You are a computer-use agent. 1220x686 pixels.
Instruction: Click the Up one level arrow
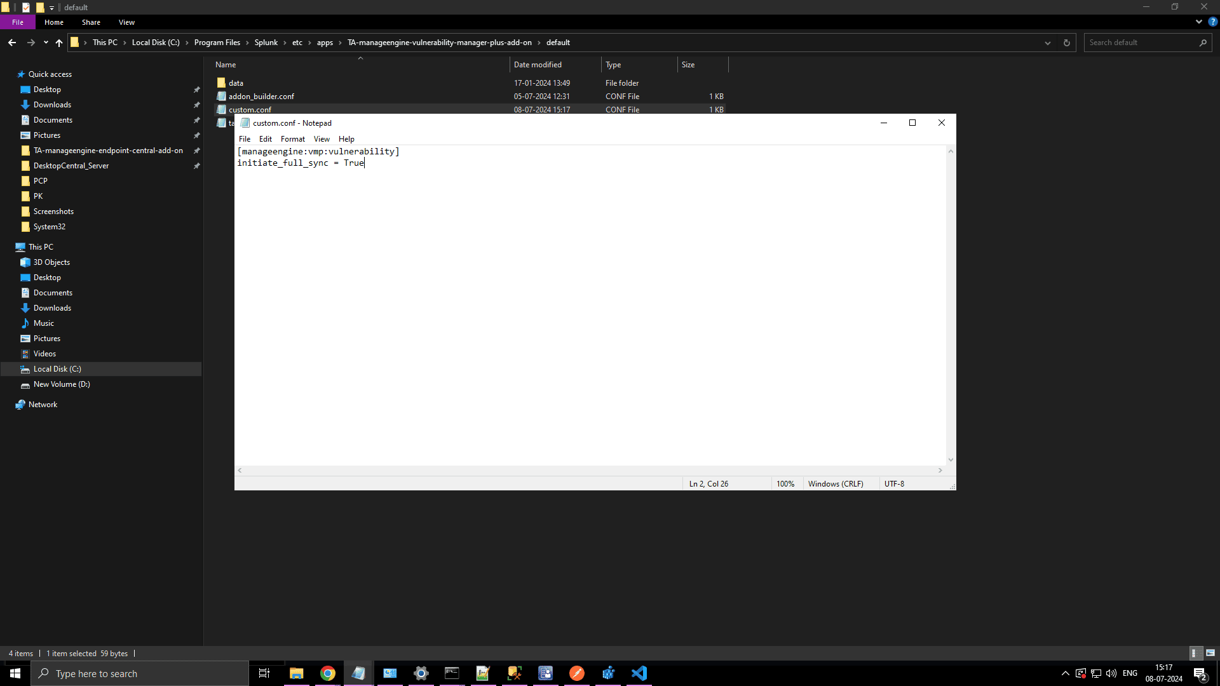59,43
